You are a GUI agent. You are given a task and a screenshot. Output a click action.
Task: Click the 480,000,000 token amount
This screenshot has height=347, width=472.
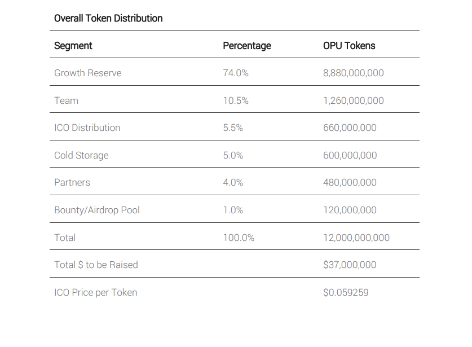click(x=350, y=182)
